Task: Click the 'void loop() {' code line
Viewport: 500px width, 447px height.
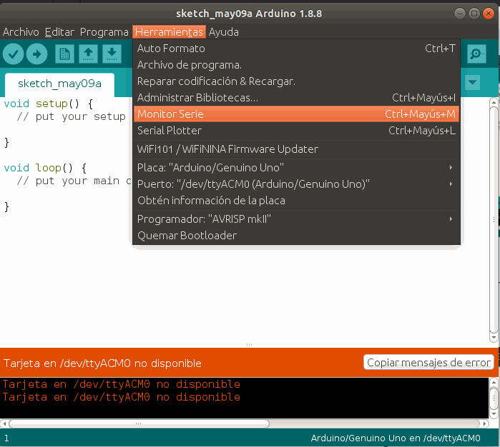Action: [x=45, y=168]
